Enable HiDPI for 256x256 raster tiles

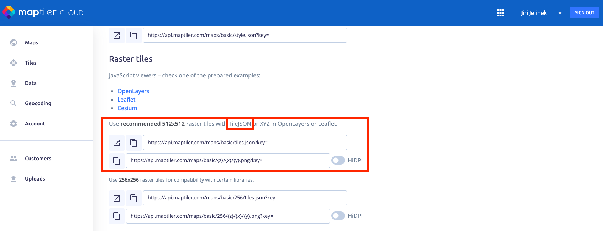(338, 216)
